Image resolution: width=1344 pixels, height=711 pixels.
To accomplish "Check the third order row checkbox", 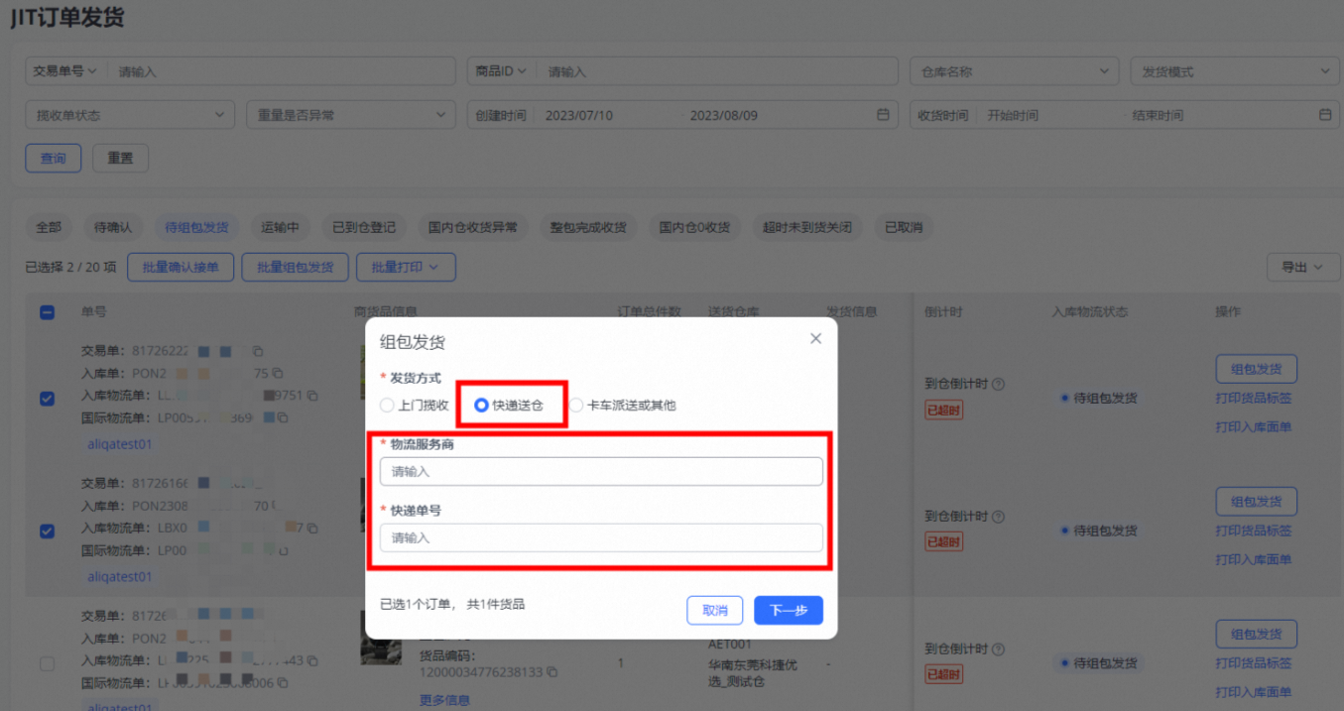I will (47, 663).
